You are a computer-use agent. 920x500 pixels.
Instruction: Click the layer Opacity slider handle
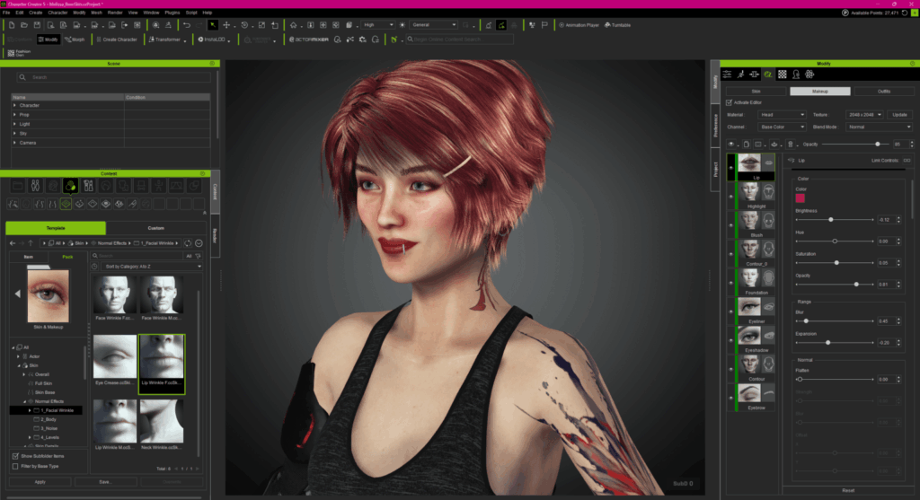pyautogui.click(x=878, y=145)
